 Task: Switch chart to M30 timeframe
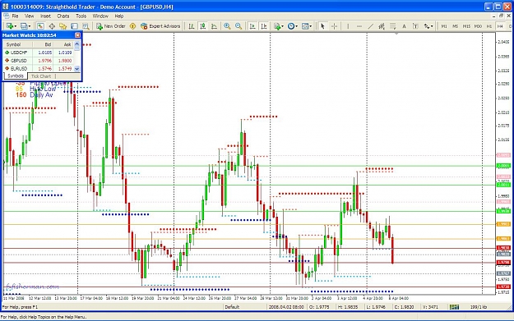pos(478,26)
